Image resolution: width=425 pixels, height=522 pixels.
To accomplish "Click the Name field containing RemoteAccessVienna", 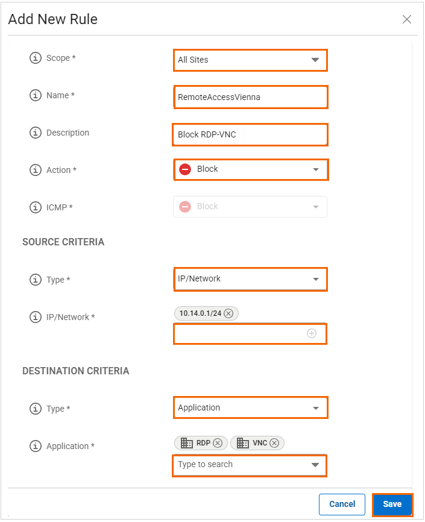I will pyautogui.click(x=250, y=96).
